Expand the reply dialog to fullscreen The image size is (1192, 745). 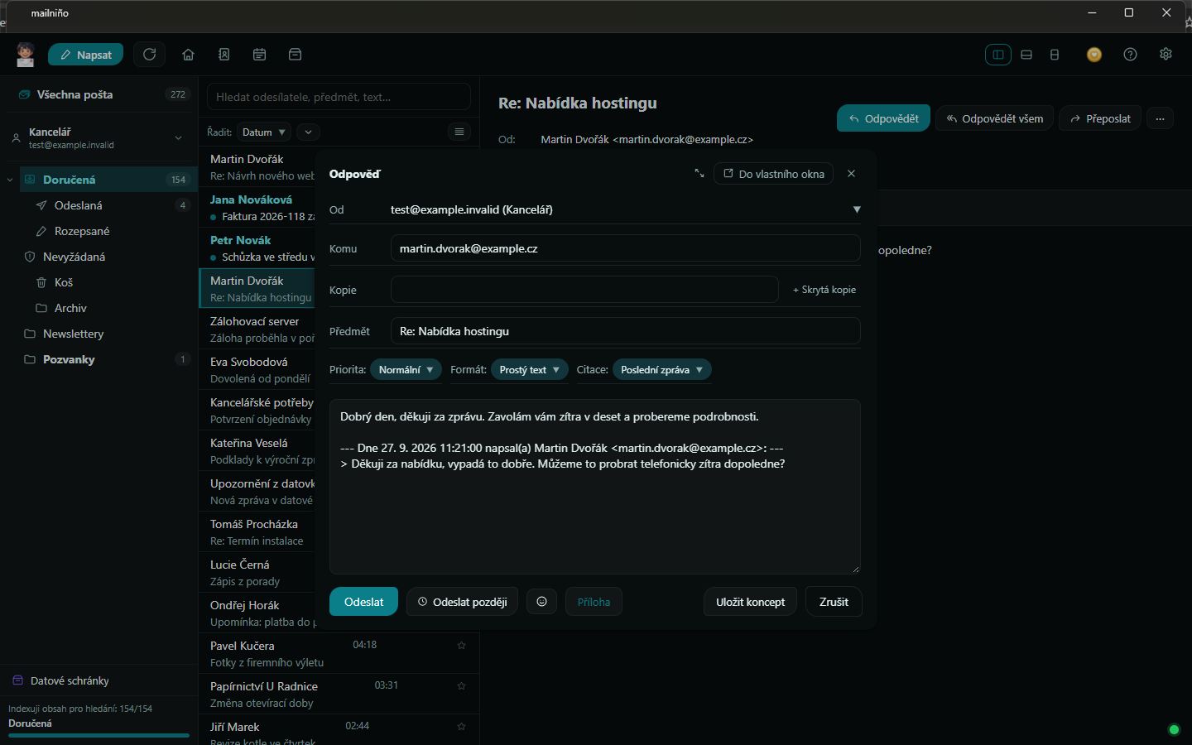[x=699, y=174]
